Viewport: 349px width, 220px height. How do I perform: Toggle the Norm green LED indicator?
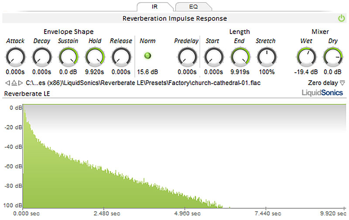pos(147,56)
